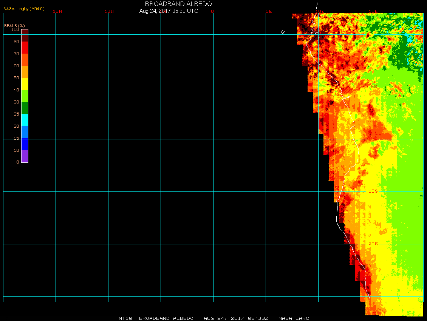This screenshot has height=321, width=427.
Task: Select the light green 30-40% colorbar swatch
Action: [25, 96]
